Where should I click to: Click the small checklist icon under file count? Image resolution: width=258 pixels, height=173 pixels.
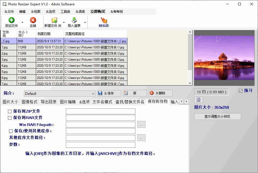[x=199, y=99]
